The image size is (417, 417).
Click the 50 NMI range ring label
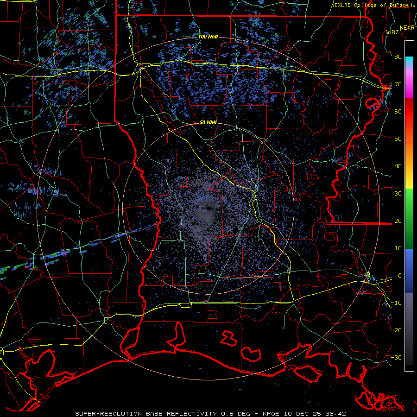click(208, 123)
